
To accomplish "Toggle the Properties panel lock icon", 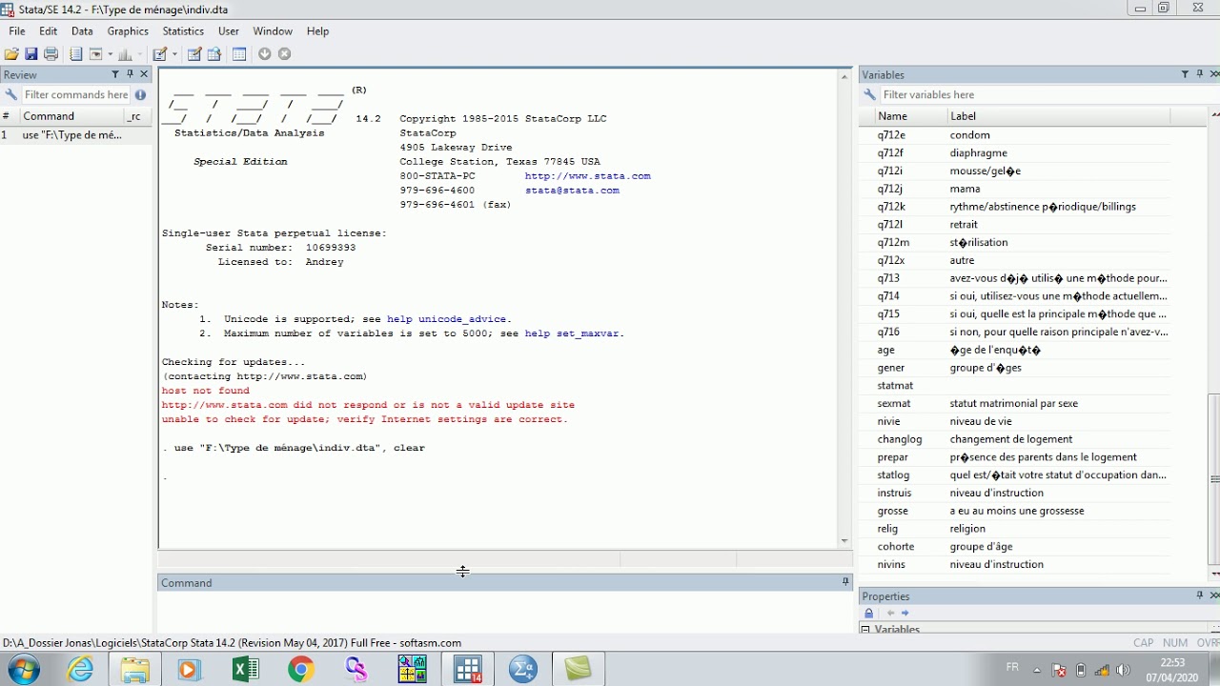I will [x=868, y=614].
